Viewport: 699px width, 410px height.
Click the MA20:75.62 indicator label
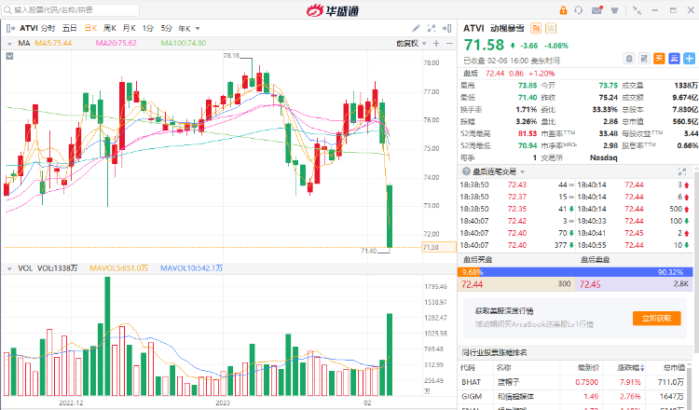[x=116, y=43]
